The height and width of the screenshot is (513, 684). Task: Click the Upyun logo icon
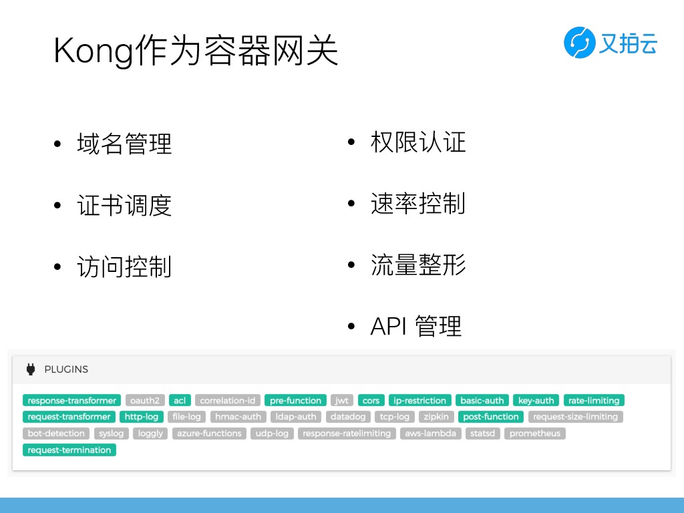point(579,42)
